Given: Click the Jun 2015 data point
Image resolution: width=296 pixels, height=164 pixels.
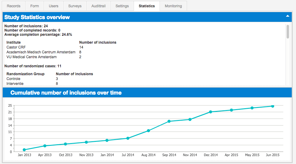Looking at the screenshot, I should pos(273,106).
